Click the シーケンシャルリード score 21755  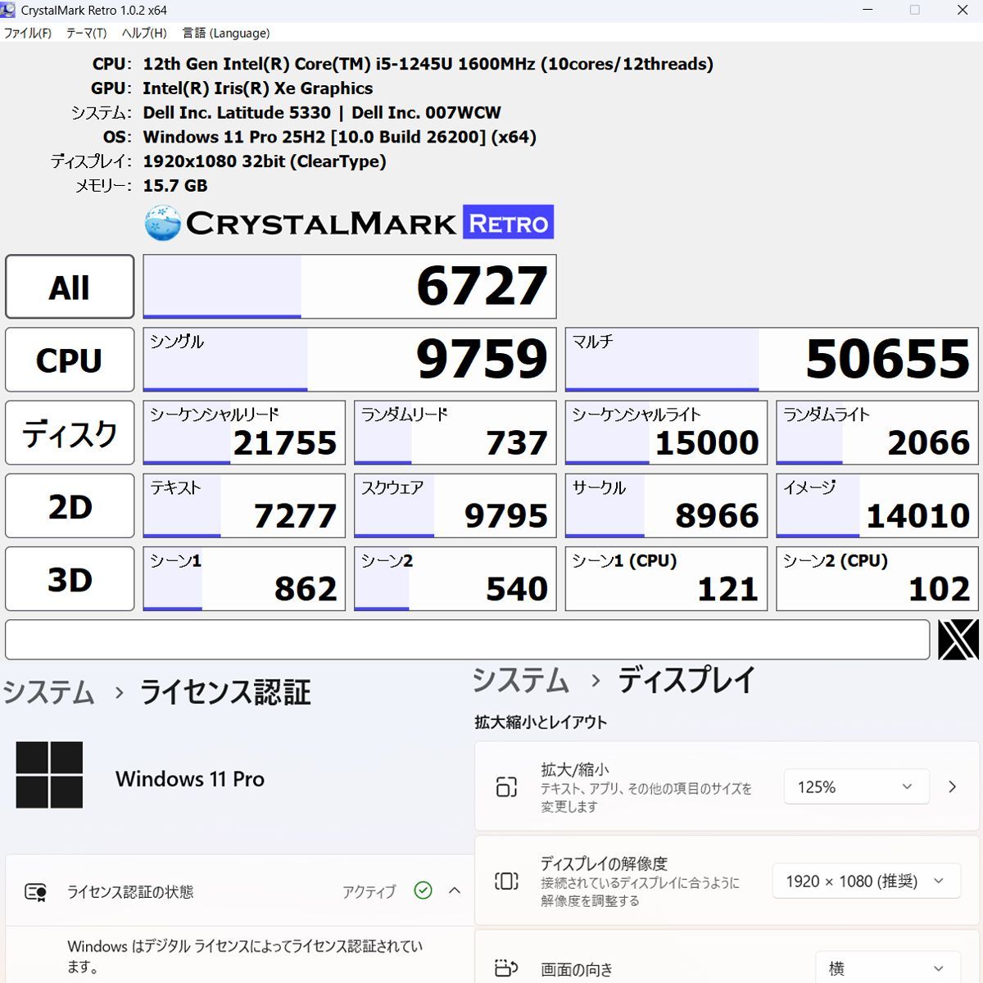pos(244,433)
